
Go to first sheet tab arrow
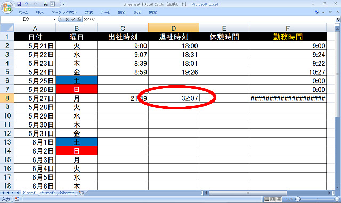coord(3,193)
